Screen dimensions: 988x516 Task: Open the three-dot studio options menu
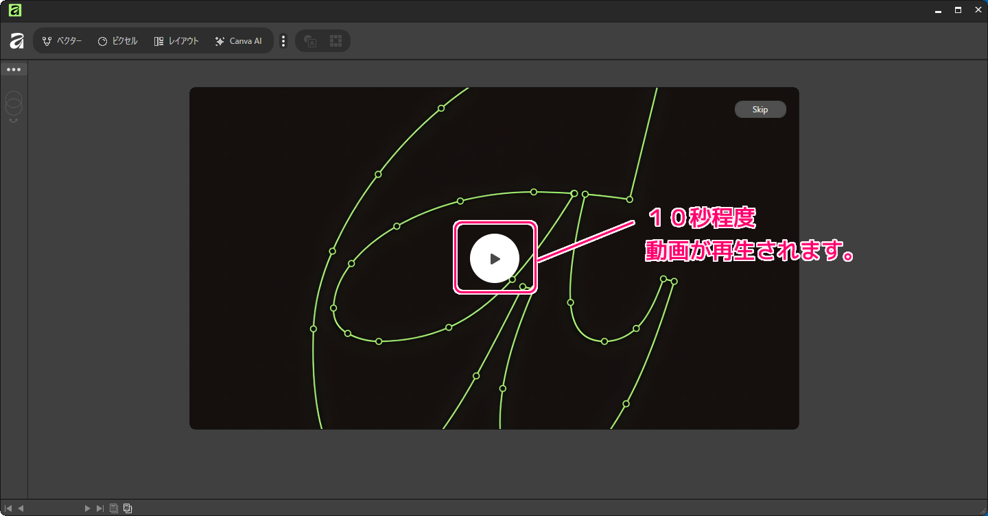tap(283, 41)
